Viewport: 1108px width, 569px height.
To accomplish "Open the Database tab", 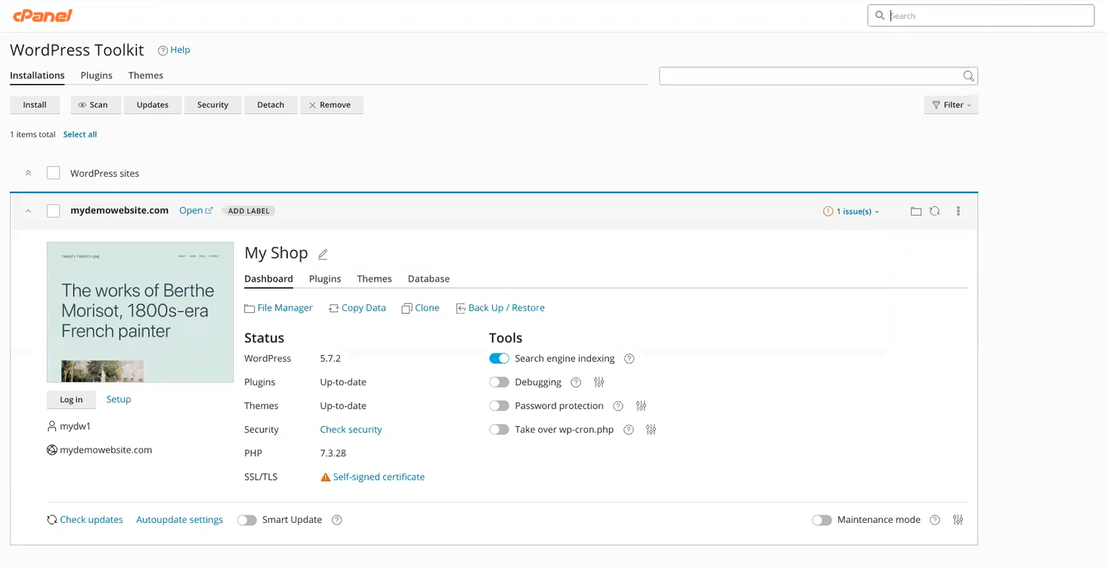I will coord(429,279).
